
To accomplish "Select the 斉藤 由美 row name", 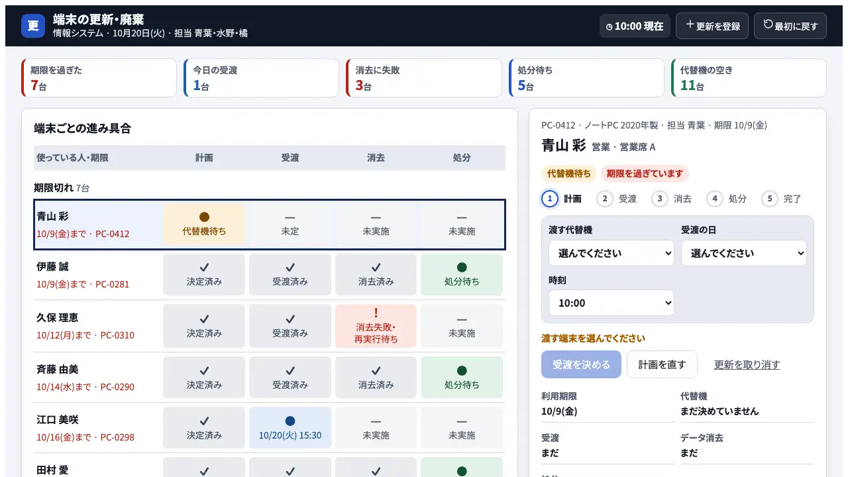I will pos(58,370).
